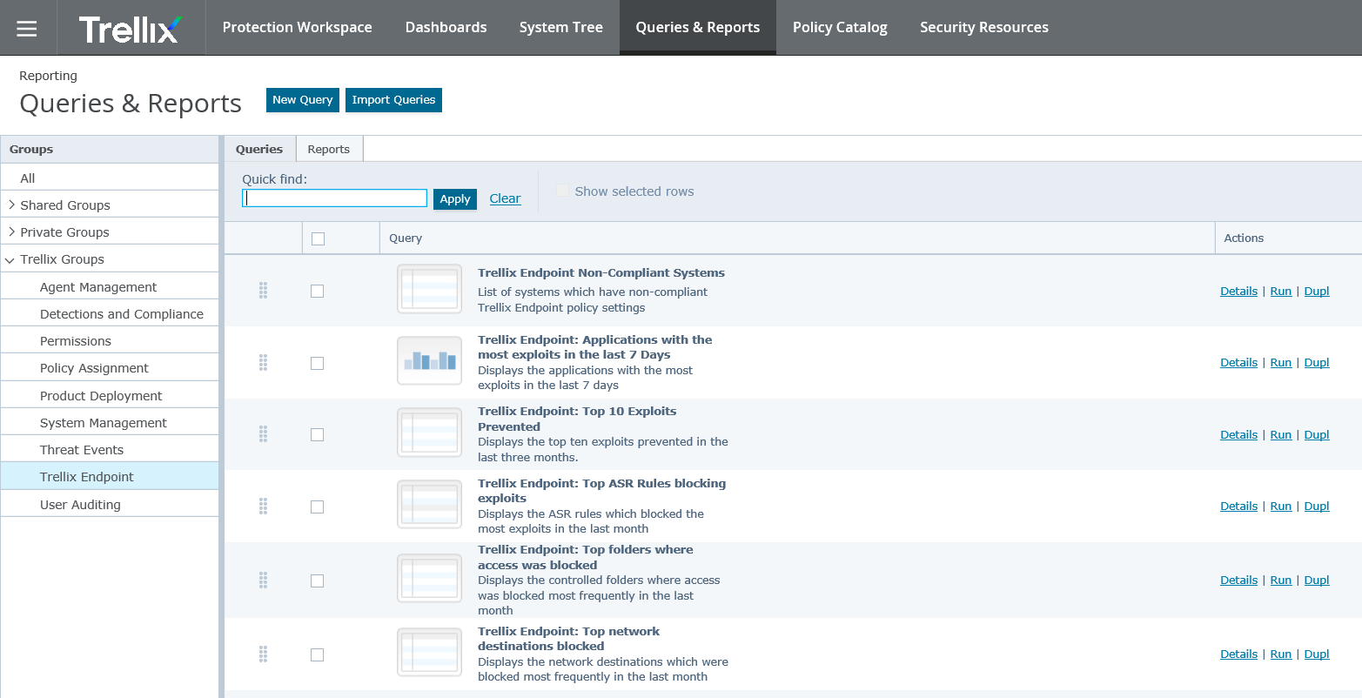The height and width of the screenshot is (698, 1362).
Task: Click the New Query button
Action: pos(303,100)
